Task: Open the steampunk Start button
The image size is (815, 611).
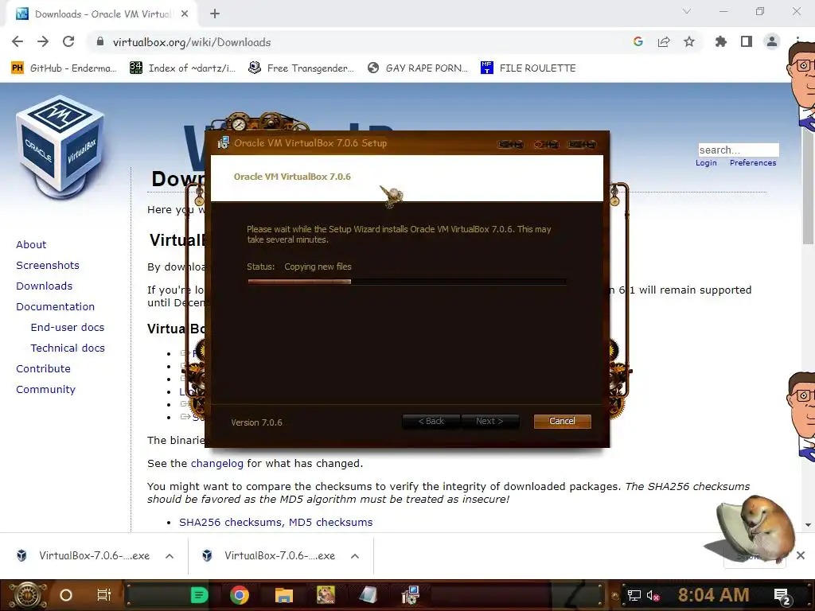Action: click(28, 595)
